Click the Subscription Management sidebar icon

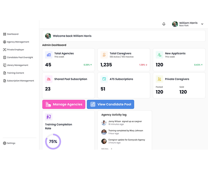(4, 81)
